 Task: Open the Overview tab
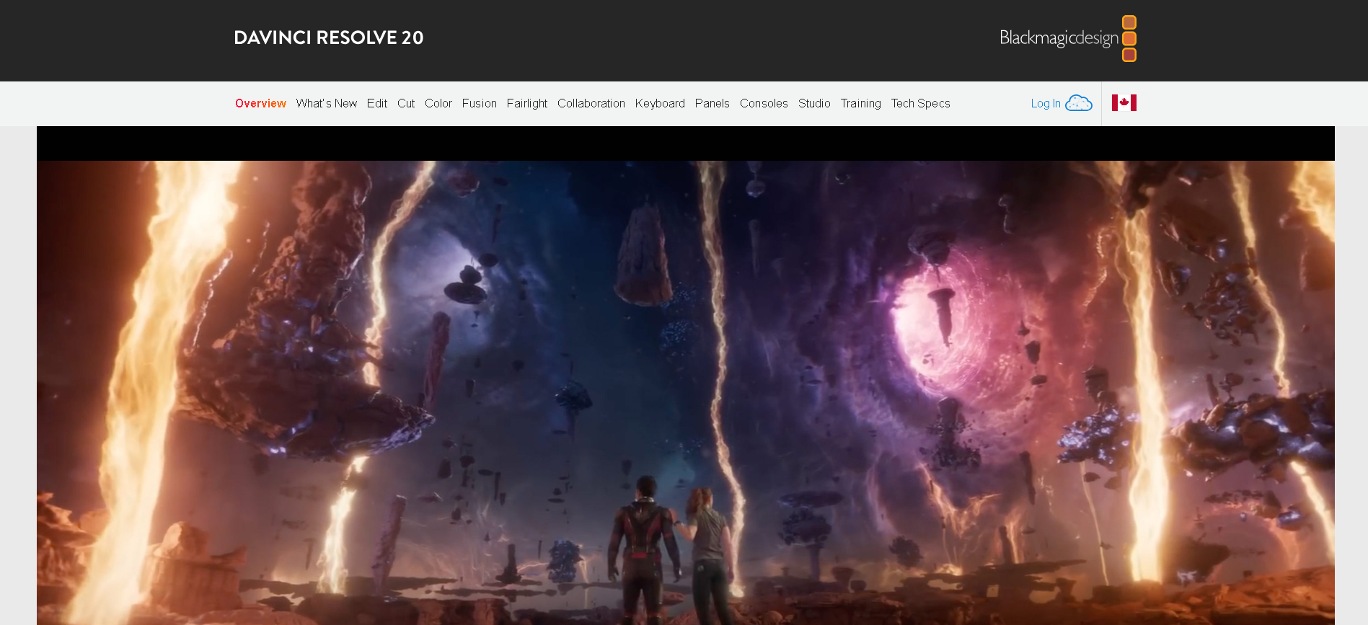coord(260,104)
